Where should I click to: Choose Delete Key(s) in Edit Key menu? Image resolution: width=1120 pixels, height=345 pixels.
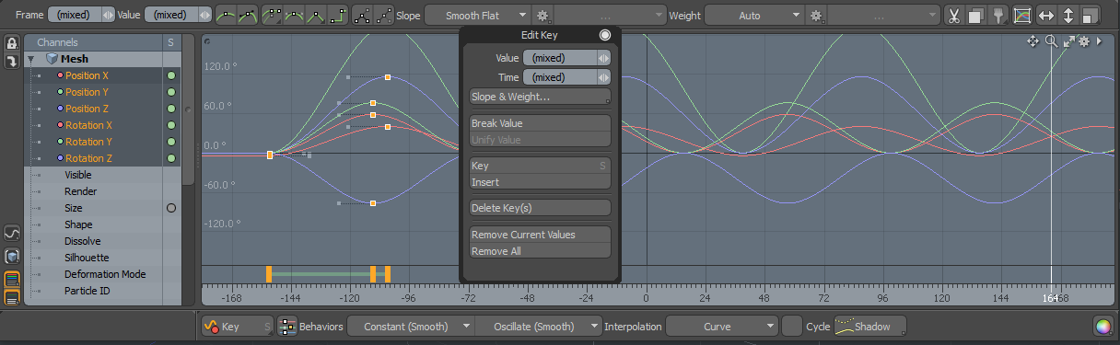tap(540, 208)
